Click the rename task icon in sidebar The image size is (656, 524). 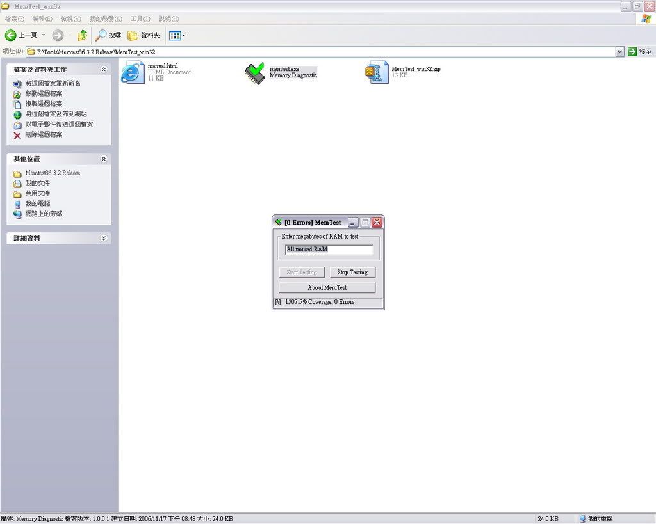pos(17,84)
